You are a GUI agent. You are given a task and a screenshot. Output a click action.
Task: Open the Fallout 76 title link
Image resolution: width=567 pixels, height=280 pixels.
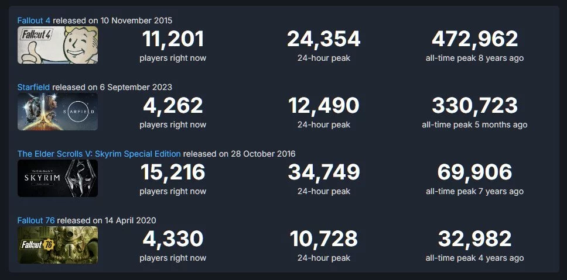pyautogui.click(x=36, y=220)
